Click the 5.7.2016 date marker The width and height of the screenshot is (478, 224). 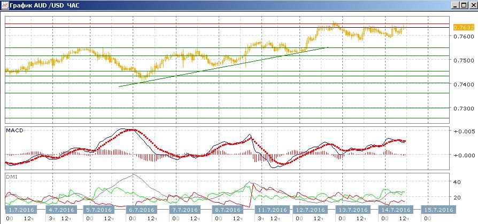(x=99, y=210)
